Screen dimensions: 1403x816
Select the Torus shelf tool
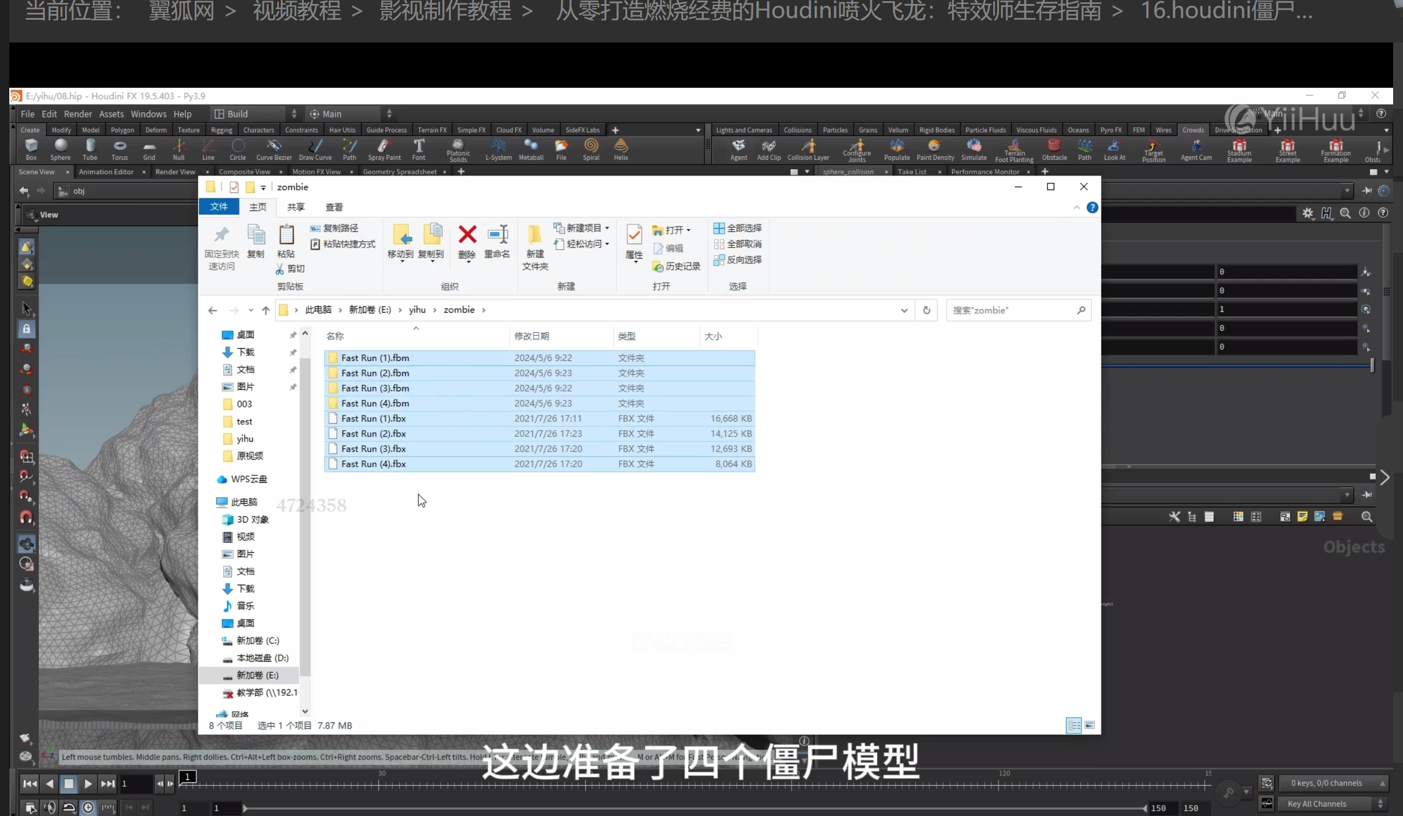pos(120,149)
